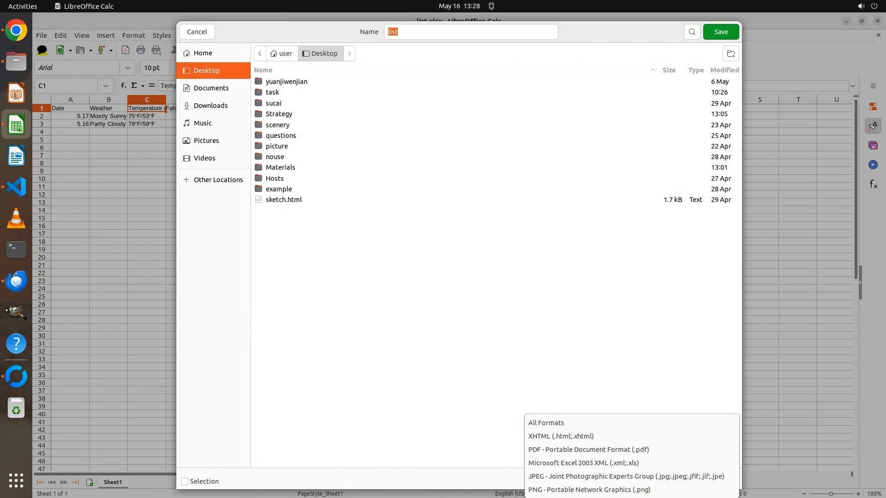Open Other Locations in places sidebar
The height and width of the screenshot is (498, 886).
tap(218, 180)
